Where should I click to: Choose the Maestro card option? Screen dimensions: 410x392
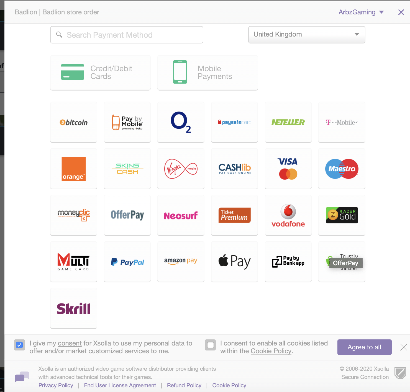pos(342,169)
